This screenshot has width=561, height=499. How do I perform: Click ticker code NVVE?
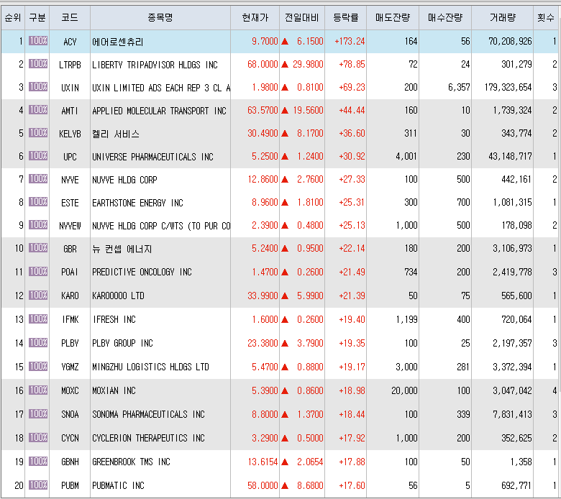tap(70, 180)
